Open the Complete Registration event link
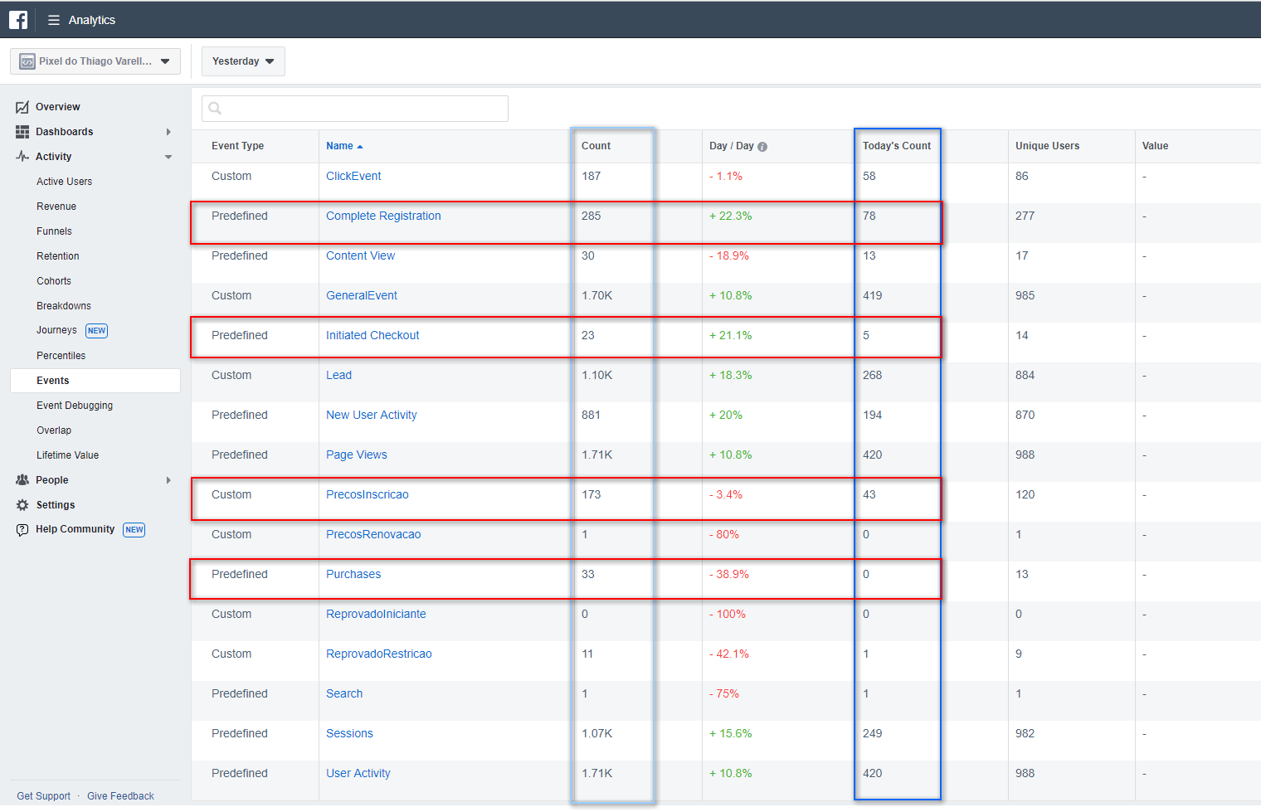This screenshot has width=1261, height=812. click(383, 216)
